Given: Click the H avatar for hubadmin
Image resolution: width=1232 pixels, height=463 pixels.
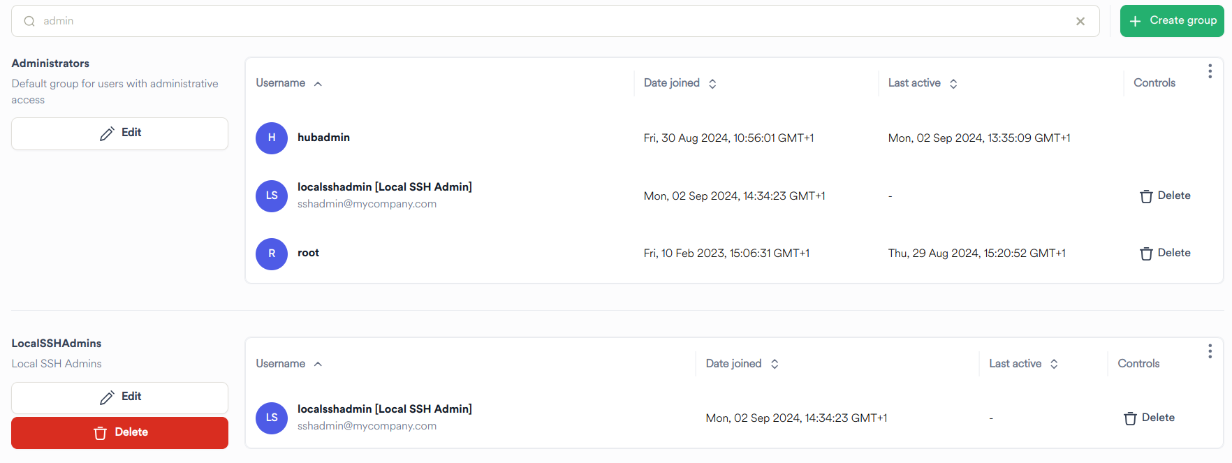Looking at the screenshot, I should point(271,138).
